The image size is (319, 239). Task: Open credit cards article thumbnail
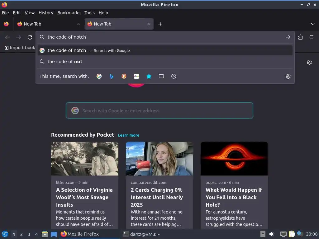(x=159, y=159)
